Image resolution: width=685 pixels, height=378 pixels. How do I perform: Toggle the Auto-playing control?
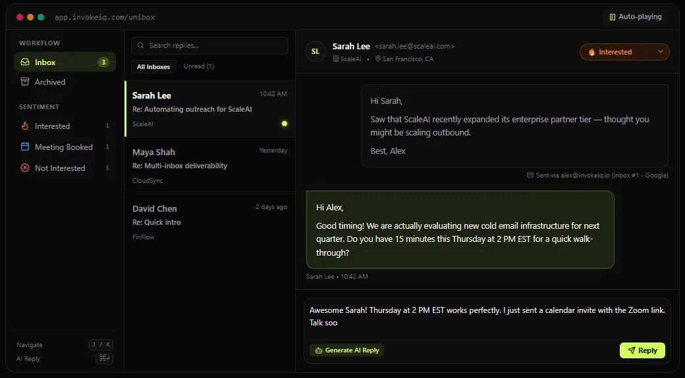pos(635,17)
